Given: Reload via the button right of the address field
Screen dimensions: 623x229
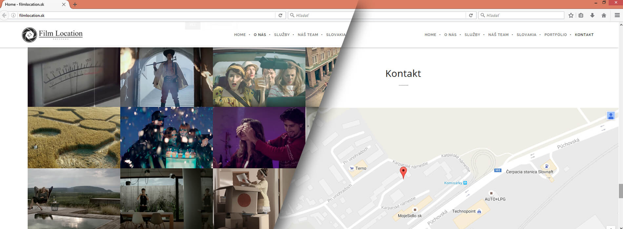Looking at the screenshot, I should (280, 15).
